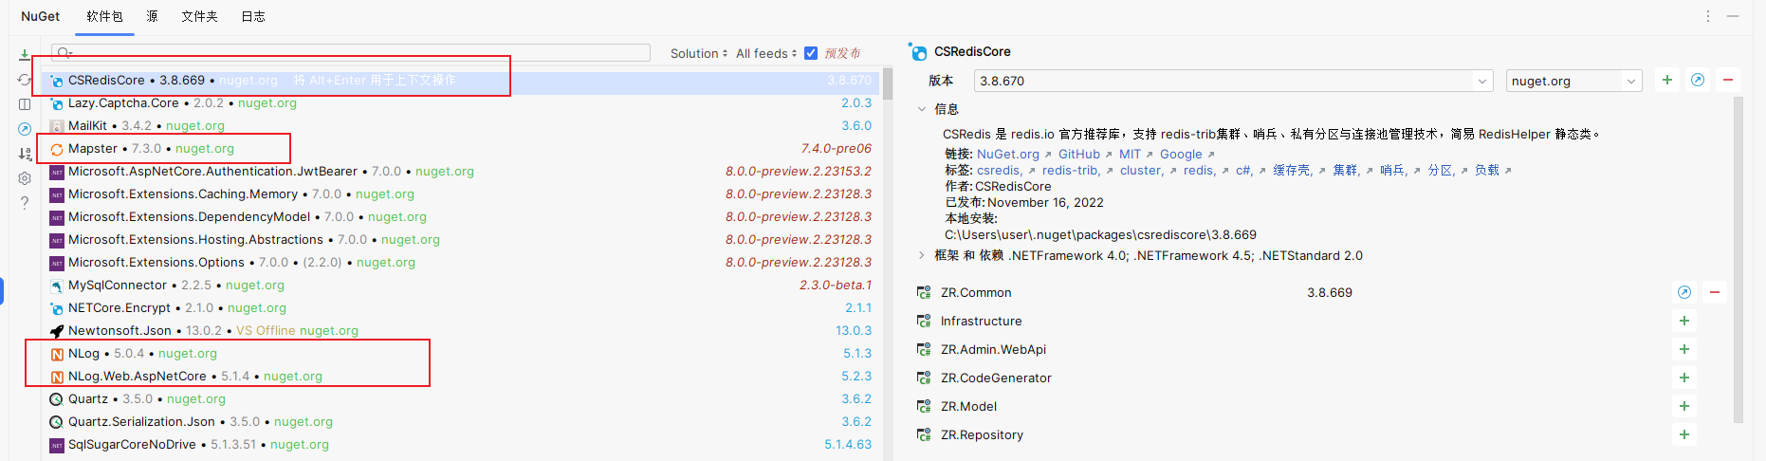Open NuGet settings gear icon

tap(25, 178)
